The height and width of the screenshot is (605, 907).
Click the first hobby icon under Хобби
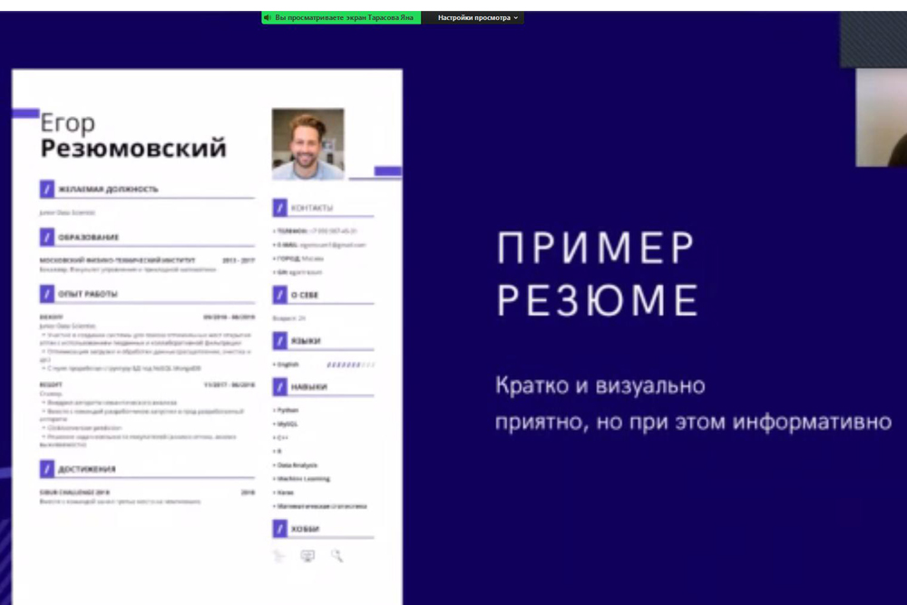point(279,556)
